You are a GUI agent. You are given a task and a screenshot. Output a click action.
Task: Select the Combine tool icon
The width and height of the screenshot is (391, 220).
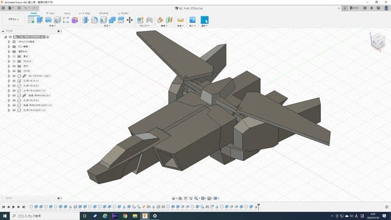(112, 20)
